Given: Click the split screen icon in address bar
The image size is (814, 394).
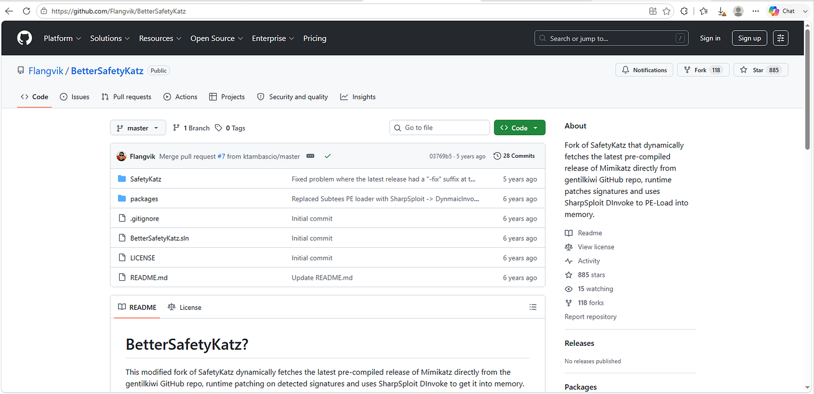Looking at the screenshot, I should [x=653, y=11].
